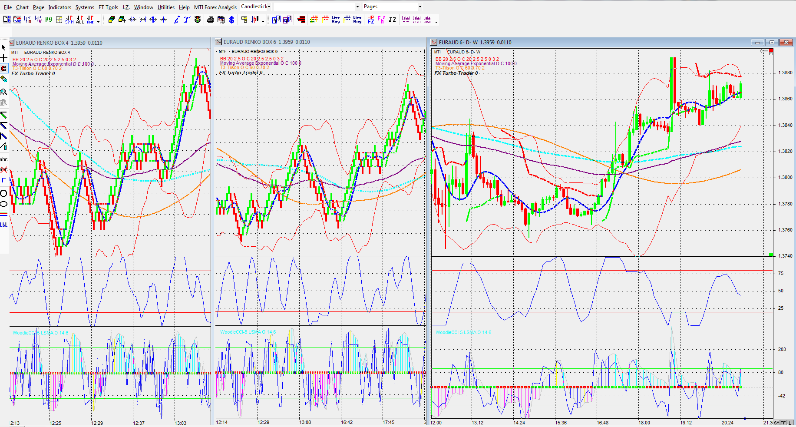This screenshot has width=796, height=427.
Task: Click the Label clean button
Action: [x=428, y=20]
